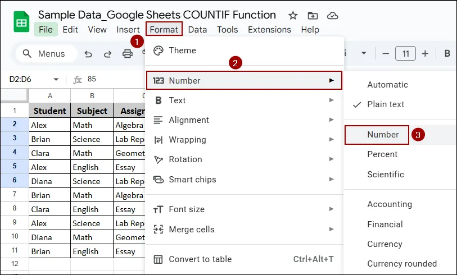
Task: Click the document title text
Action: 157,15
